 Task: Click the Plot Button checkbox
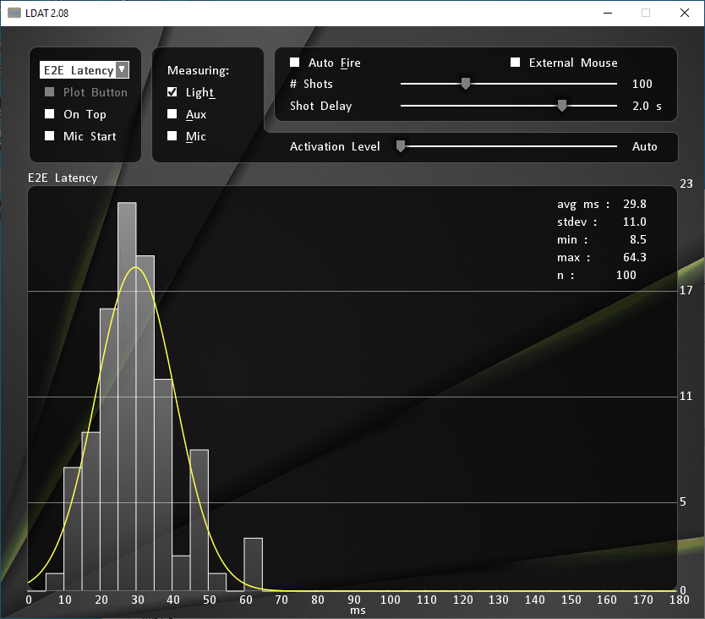50,92
